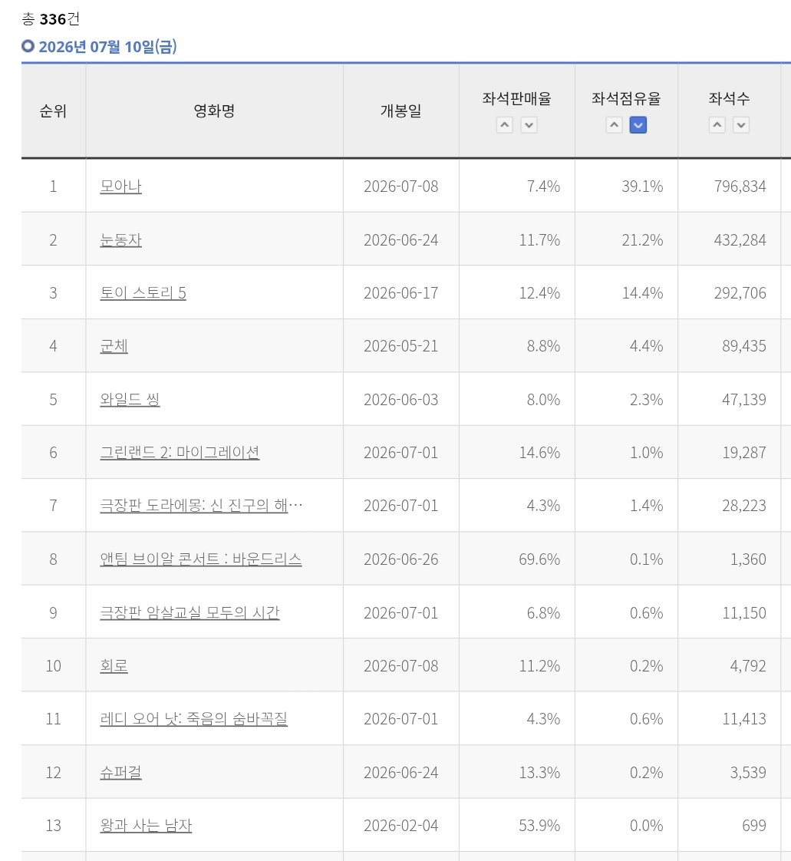Open 왕과 사는 남자 link
Viewport: 791px width, 861px height.
pos(146,825)
